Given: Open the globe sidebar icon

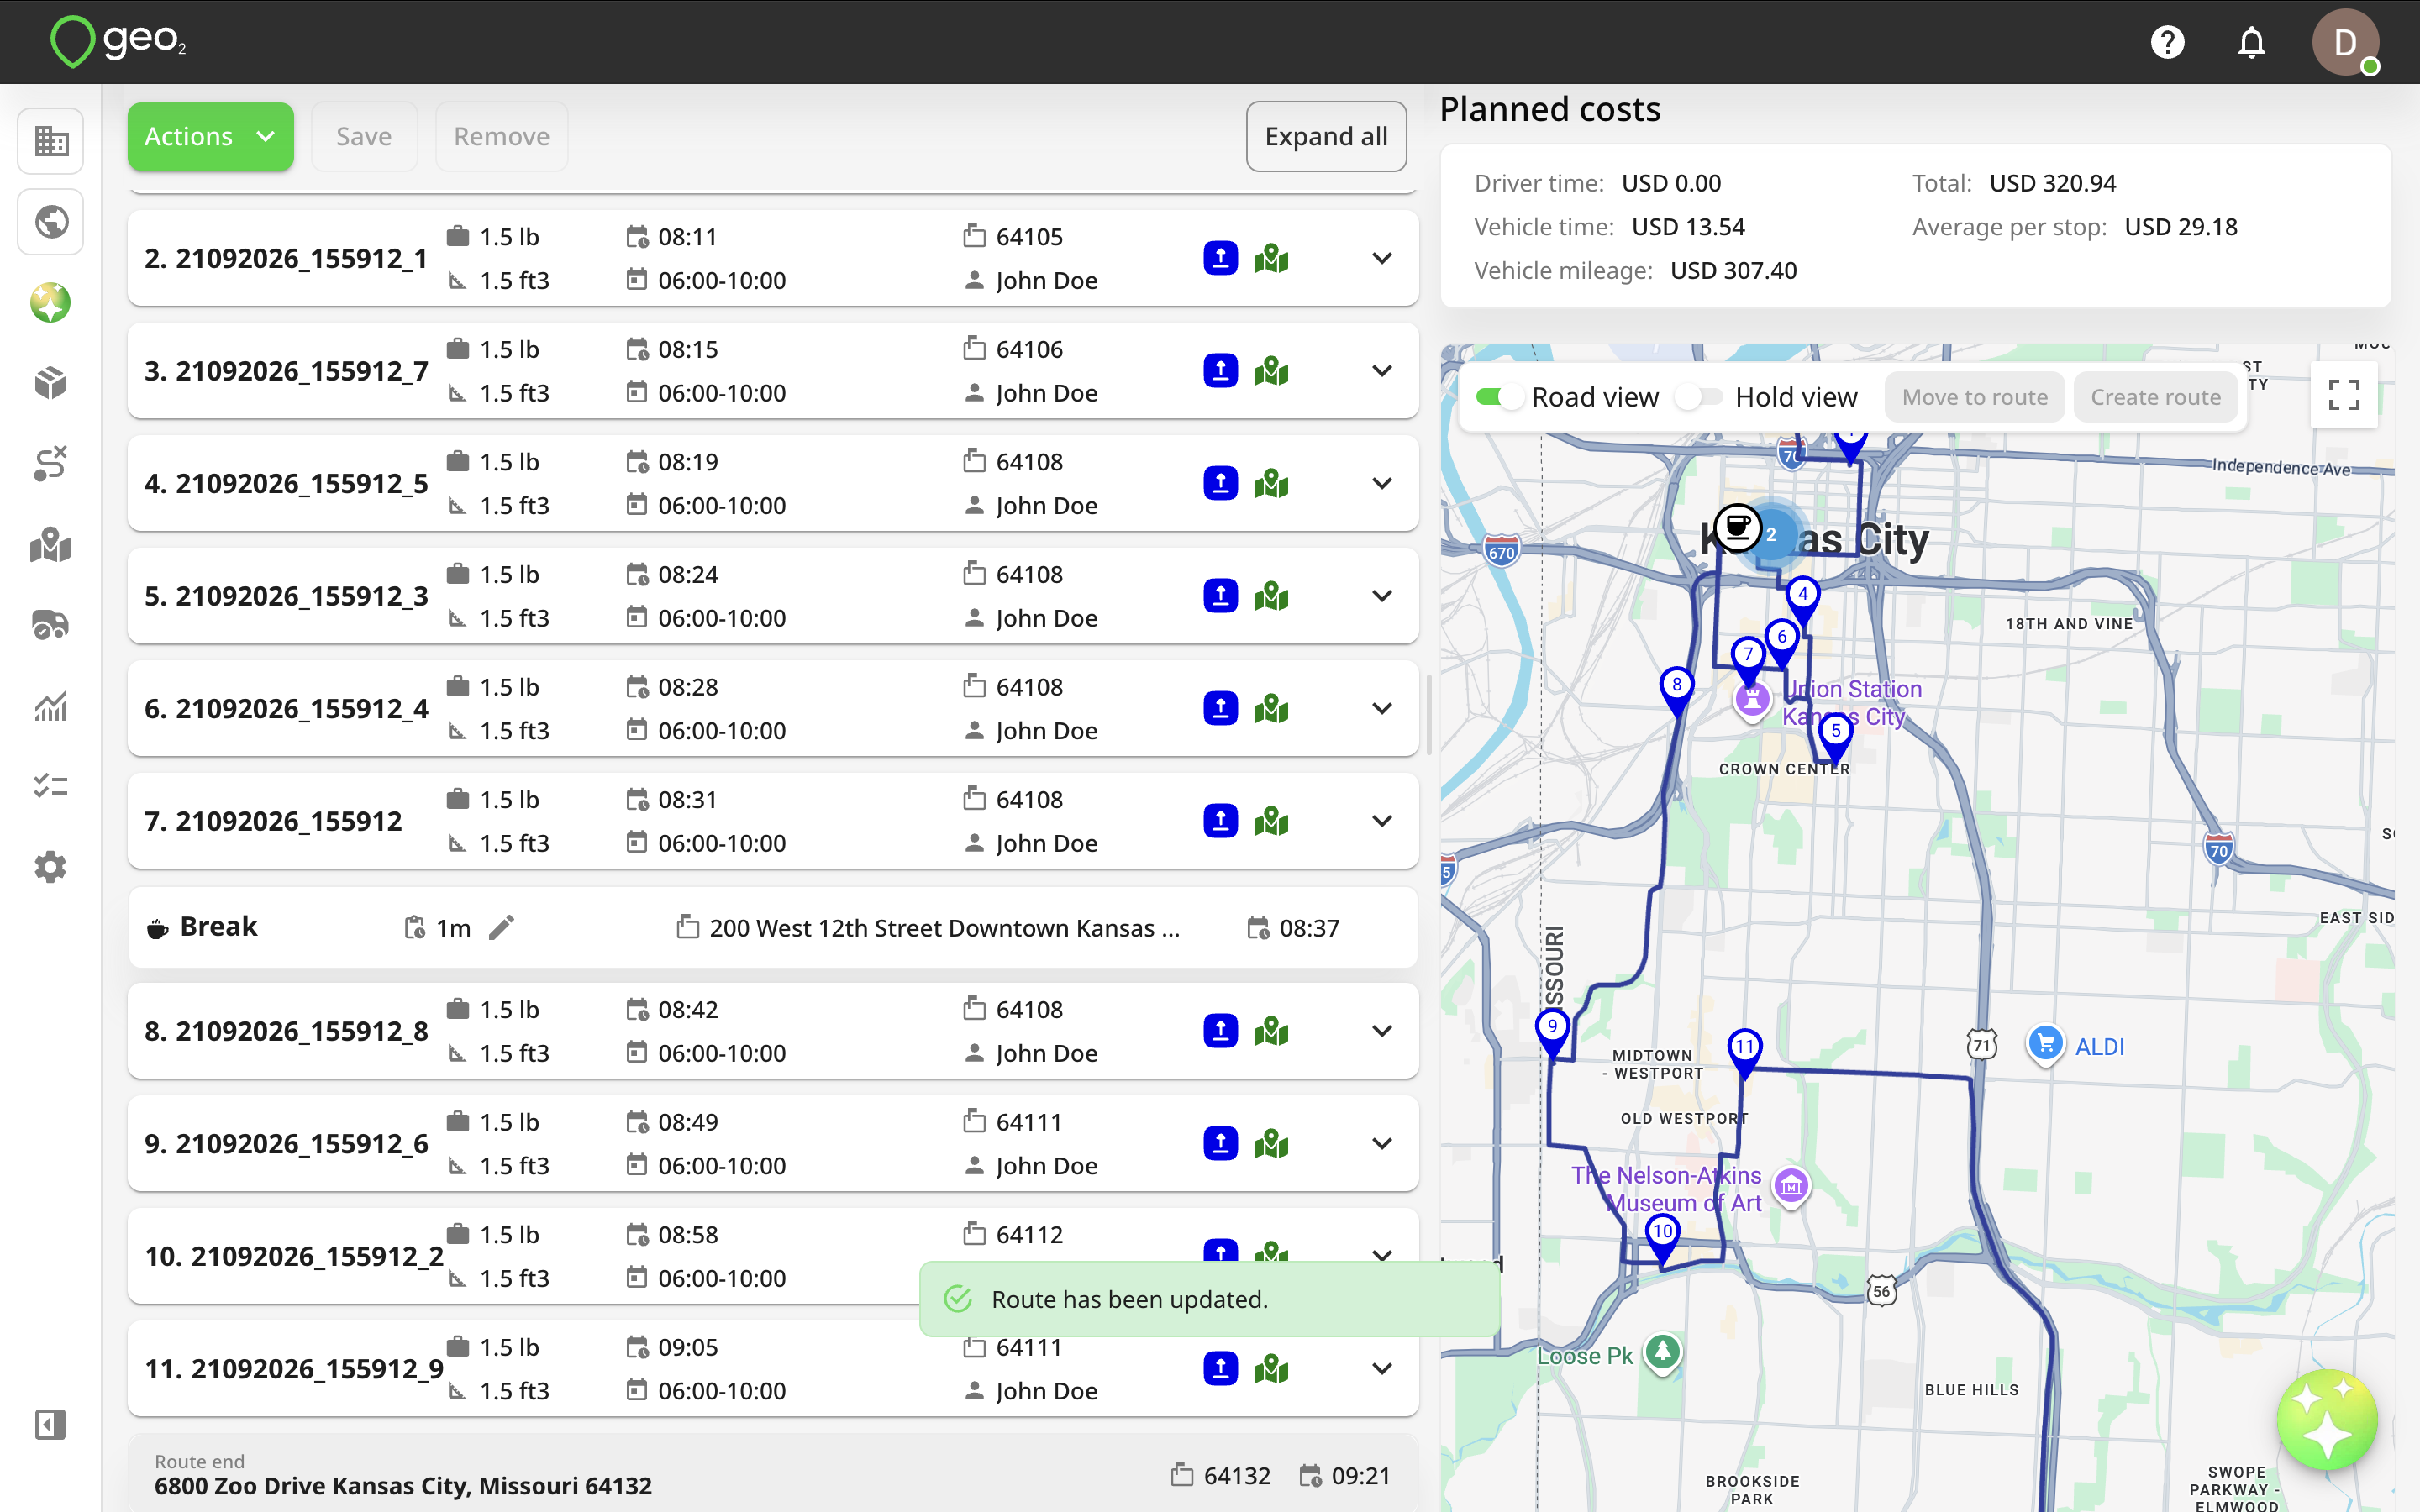Looking at the screenshot, I should [51, 221].
